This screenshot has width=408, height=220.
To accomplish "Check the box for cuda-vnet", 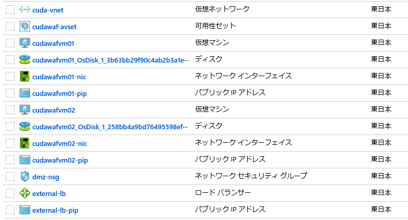I will tap(10, 10).
